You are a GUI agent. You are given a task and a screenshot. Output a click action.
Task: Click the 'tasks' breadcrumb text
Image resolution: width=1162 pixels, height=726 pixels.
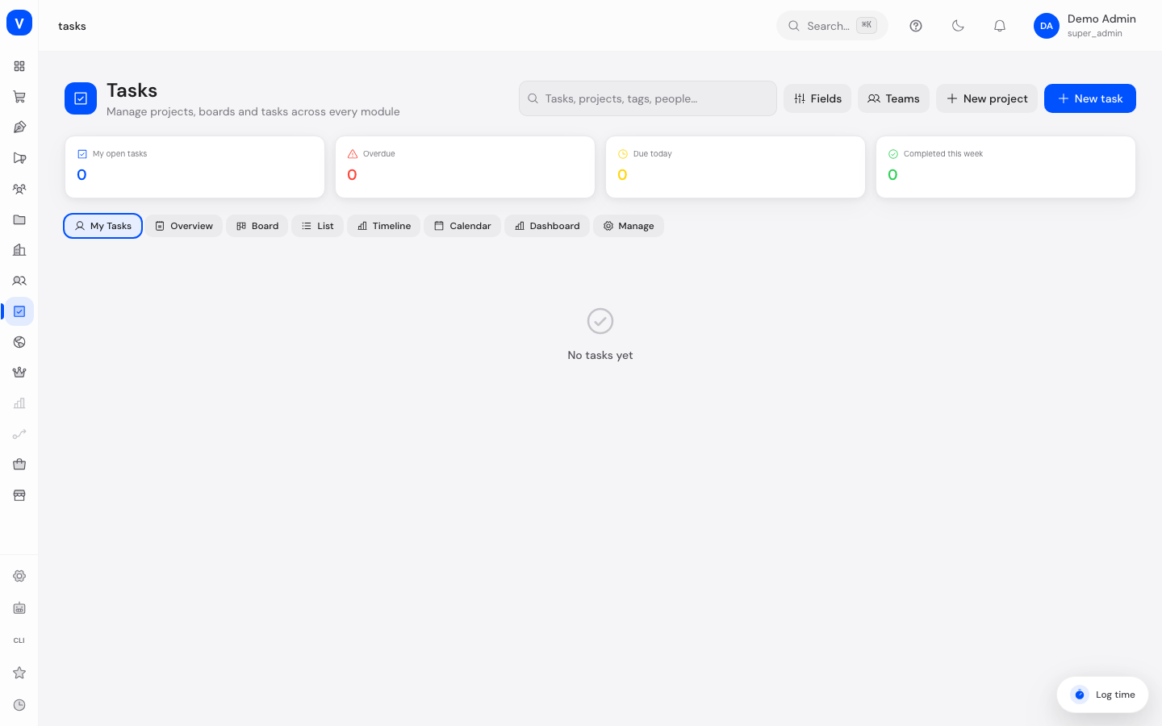pos(72,26)
